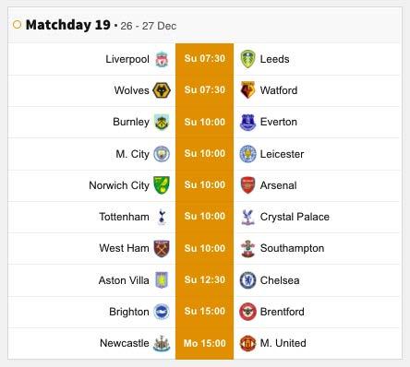Viewport: 410px width, 367px height.
Task: Click the Liverpool club crest
Action: tap(162, 59)
